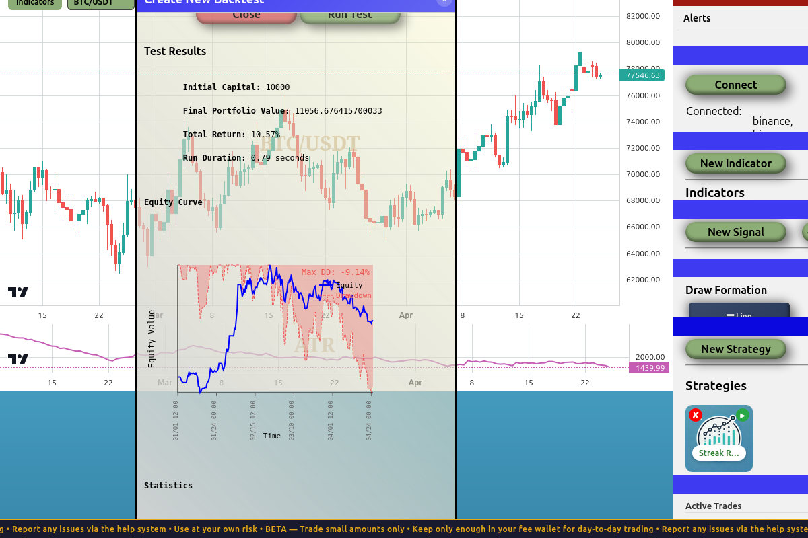The height and width of the screenshot is (538, 808).
Task: Open the BTC/USDT symbol selector
Action: click(101, 4)
